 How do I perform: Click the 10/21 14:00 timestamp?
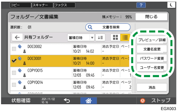click(83, 63)
